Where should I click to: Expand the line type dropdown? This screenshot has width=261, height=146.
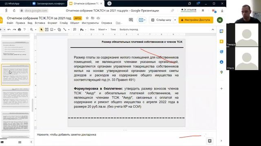pyautogui.click(x=69, y=30)
